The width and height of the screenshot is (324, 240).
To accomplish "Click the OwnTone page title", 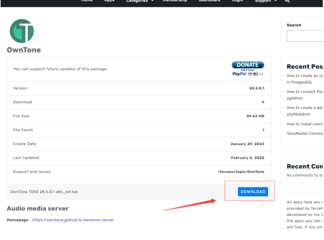I will 24,50.
